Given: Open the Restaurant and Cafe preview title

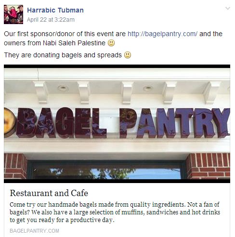Looking at the screenshot, I should pyautogui.click(x=49, y=193).
